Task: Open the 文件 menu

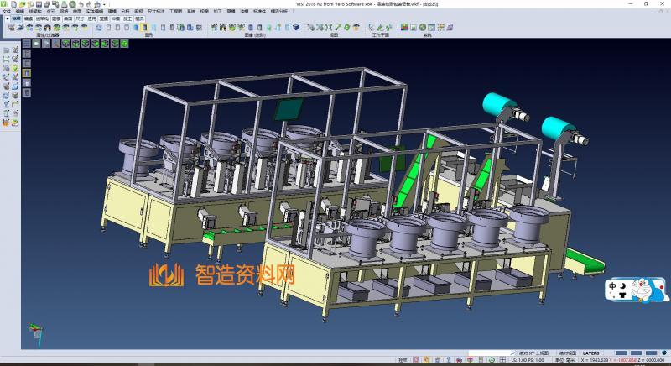Action: tap(6, 11)
